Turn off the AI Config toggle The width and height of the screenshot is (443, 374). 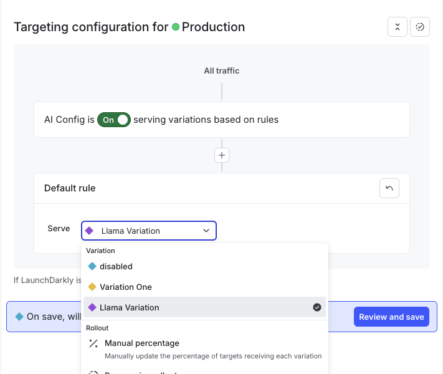tap(114, 120)
